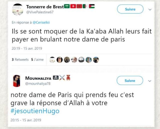Click the Tonnerre de Brest display name
Viewport: 160px width, 129px height.
tap(45, 7)
